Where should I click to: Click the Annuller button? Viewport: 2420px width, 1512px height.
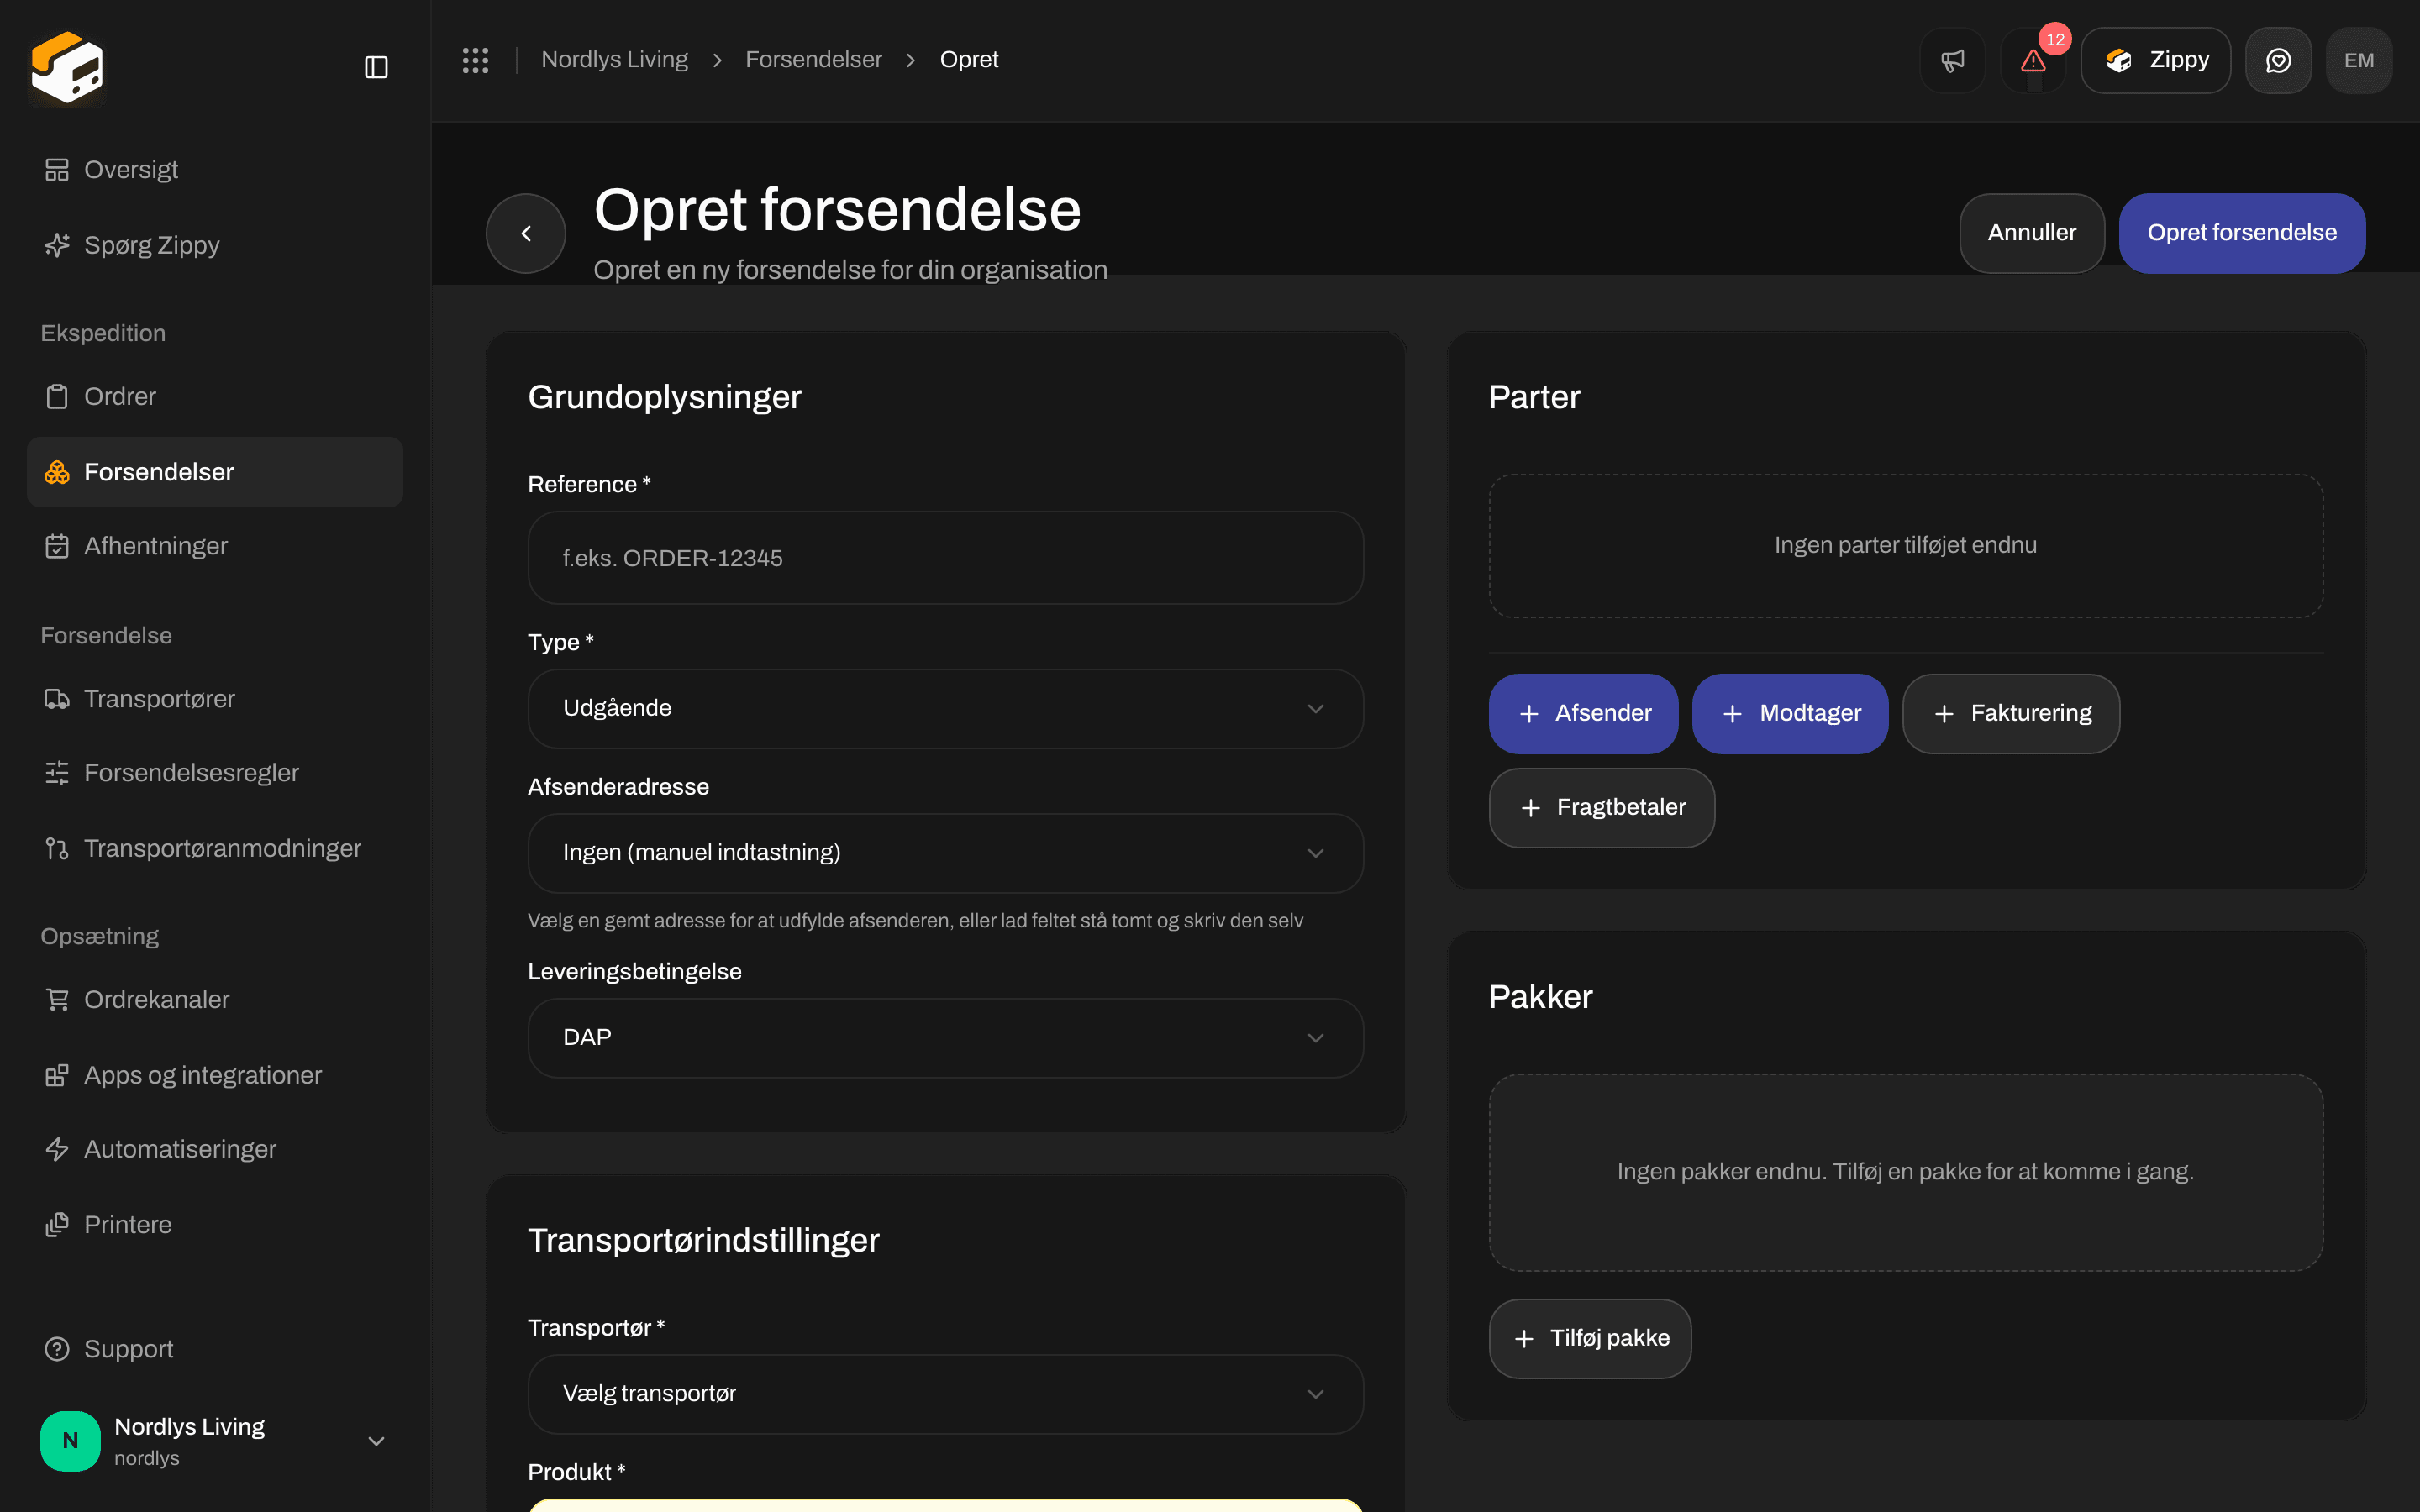point(2032,233)
